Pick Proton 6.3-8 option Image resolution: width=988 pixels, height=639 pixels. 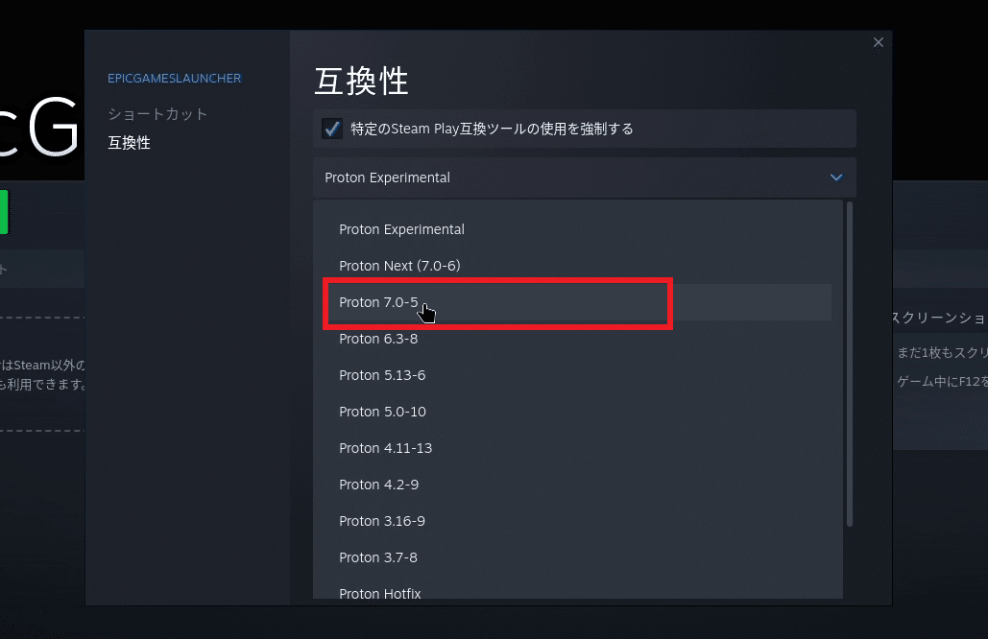tap(578, 339)
